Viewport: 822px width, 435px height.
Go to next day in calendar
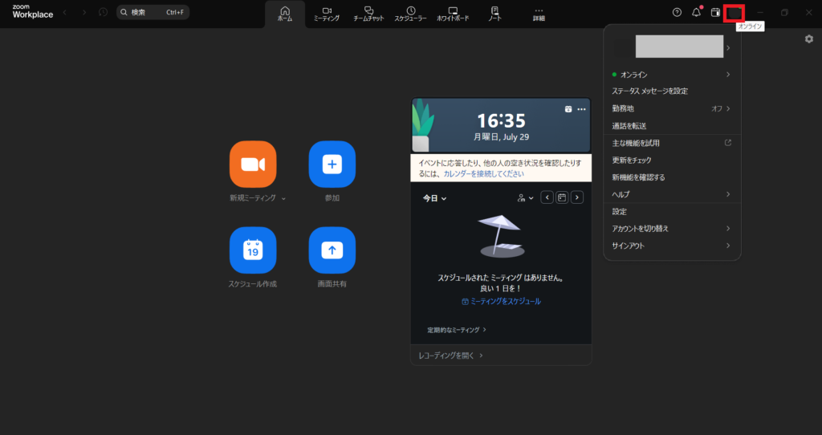click(x=576, y=197)
